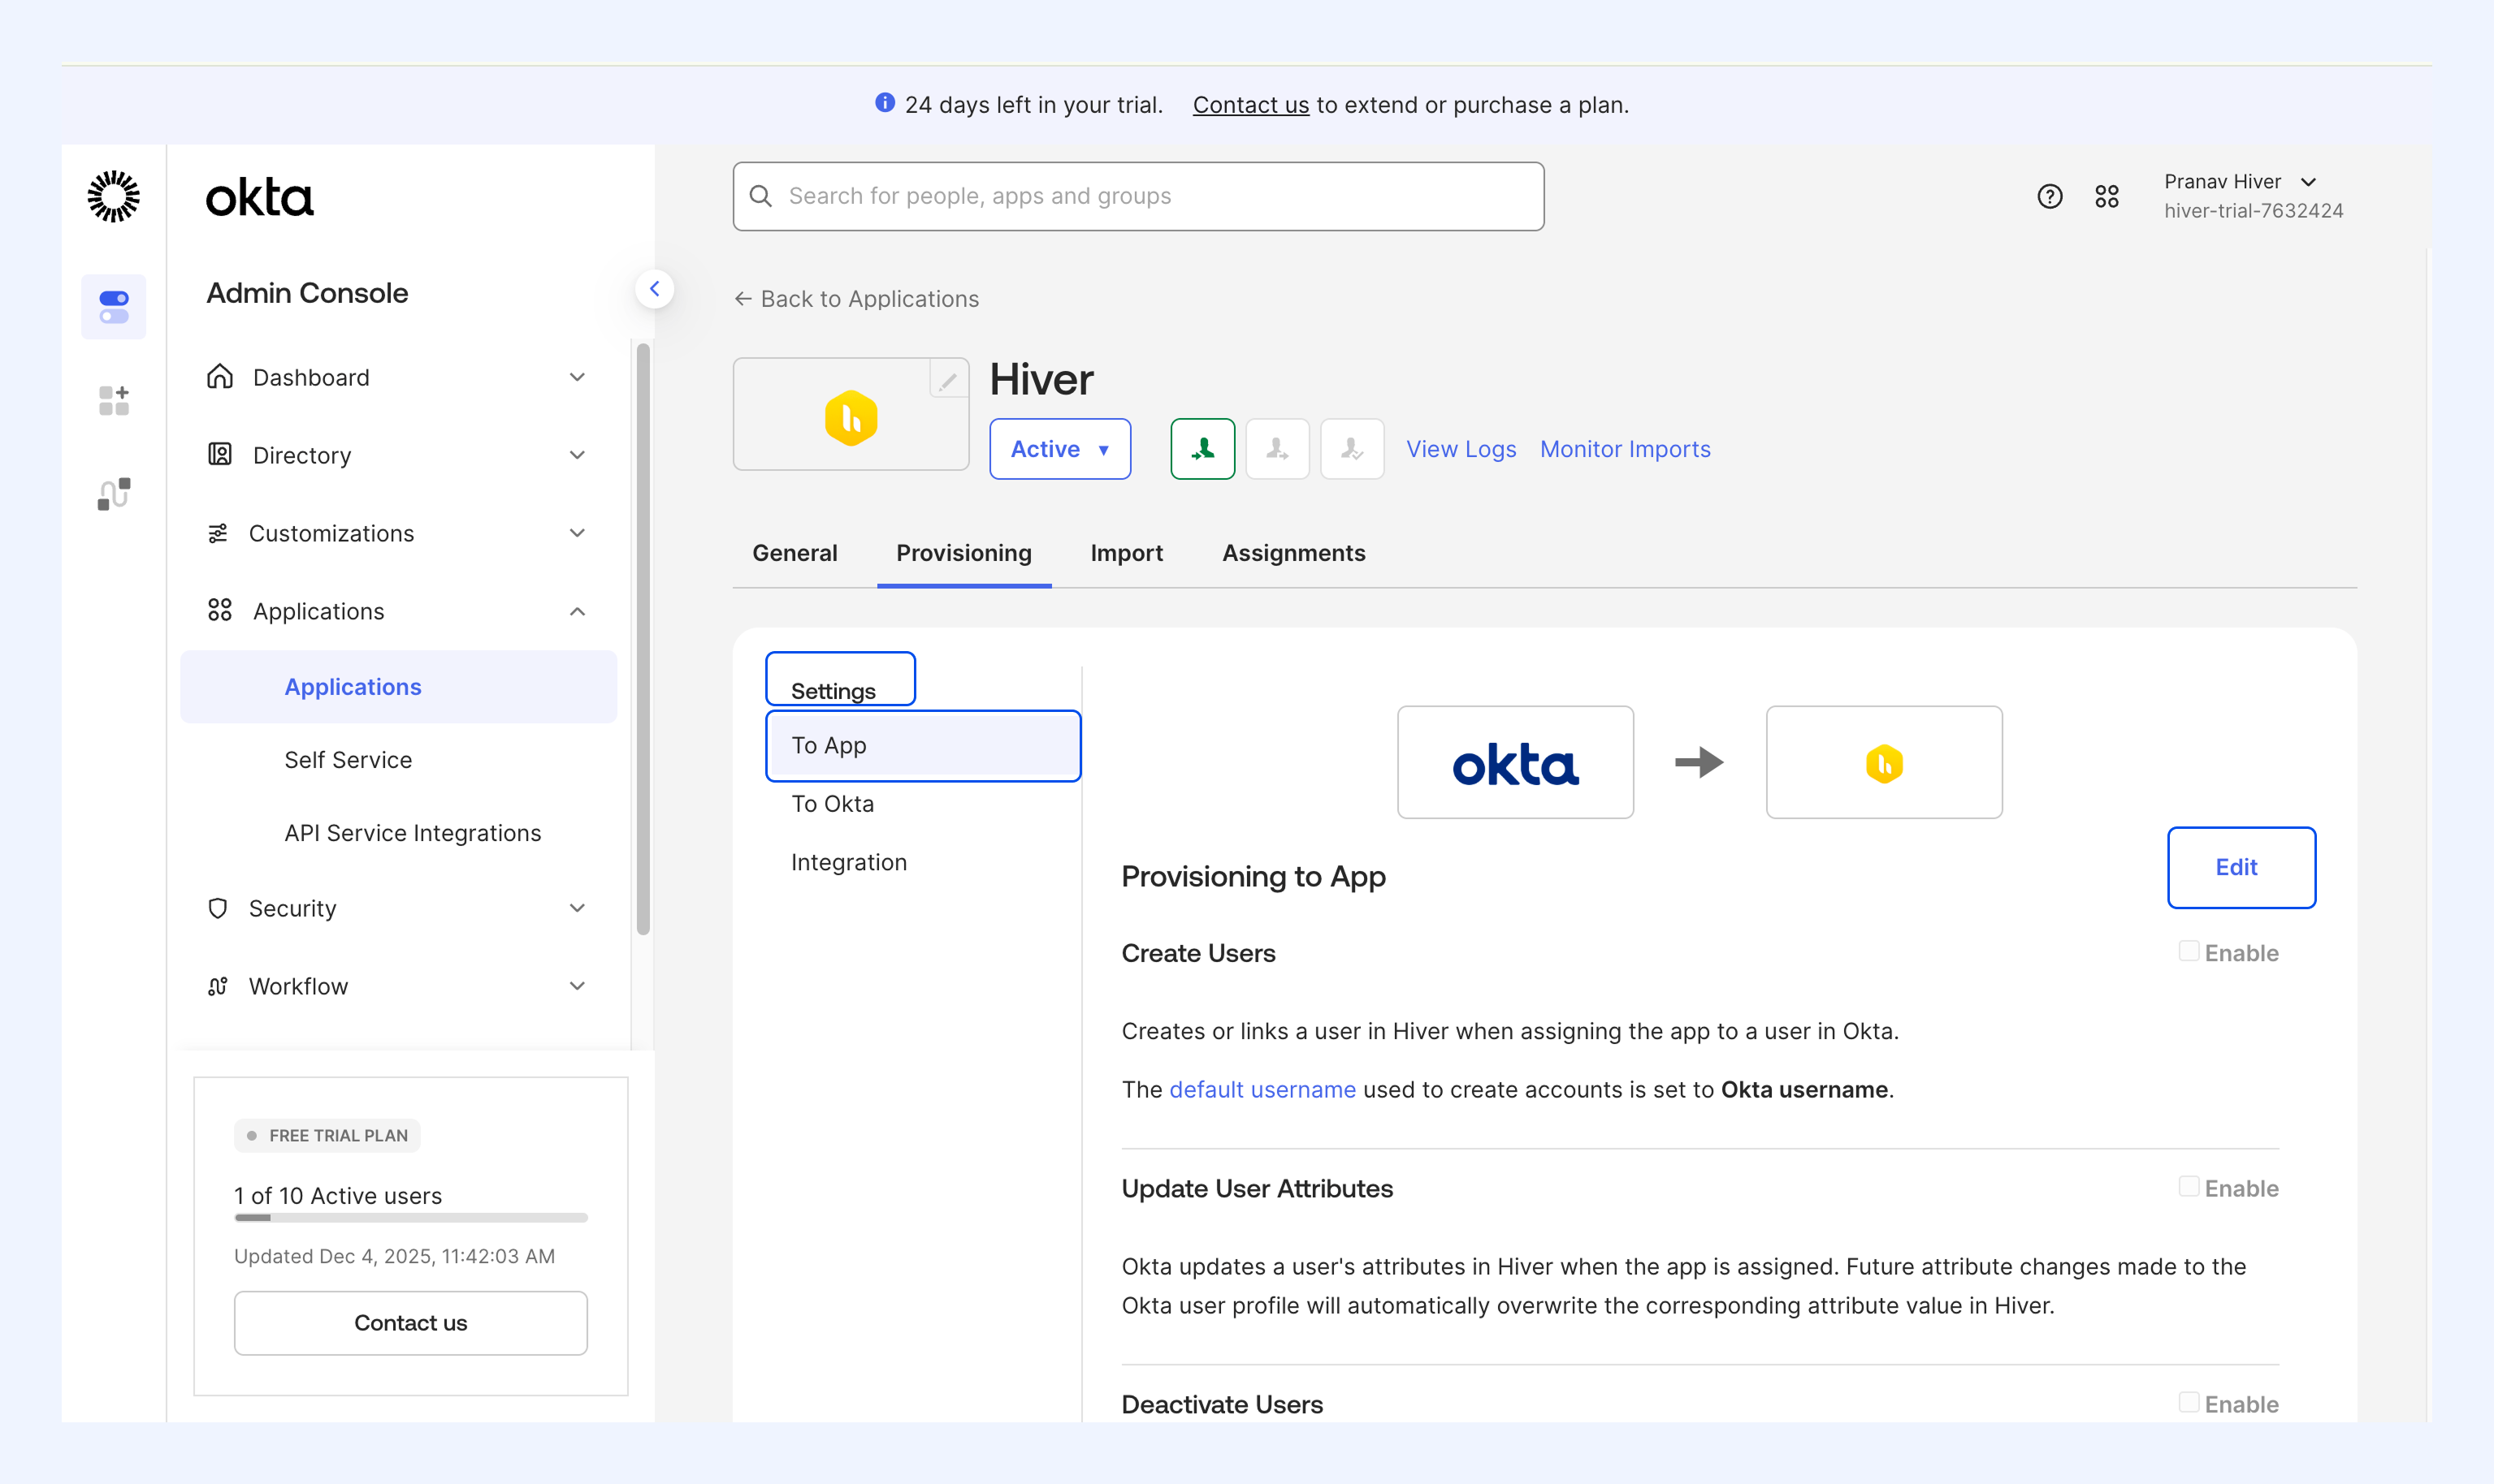2494x1484 pixels.
Task: Switch to the General tab
Action: pos(795,553)
